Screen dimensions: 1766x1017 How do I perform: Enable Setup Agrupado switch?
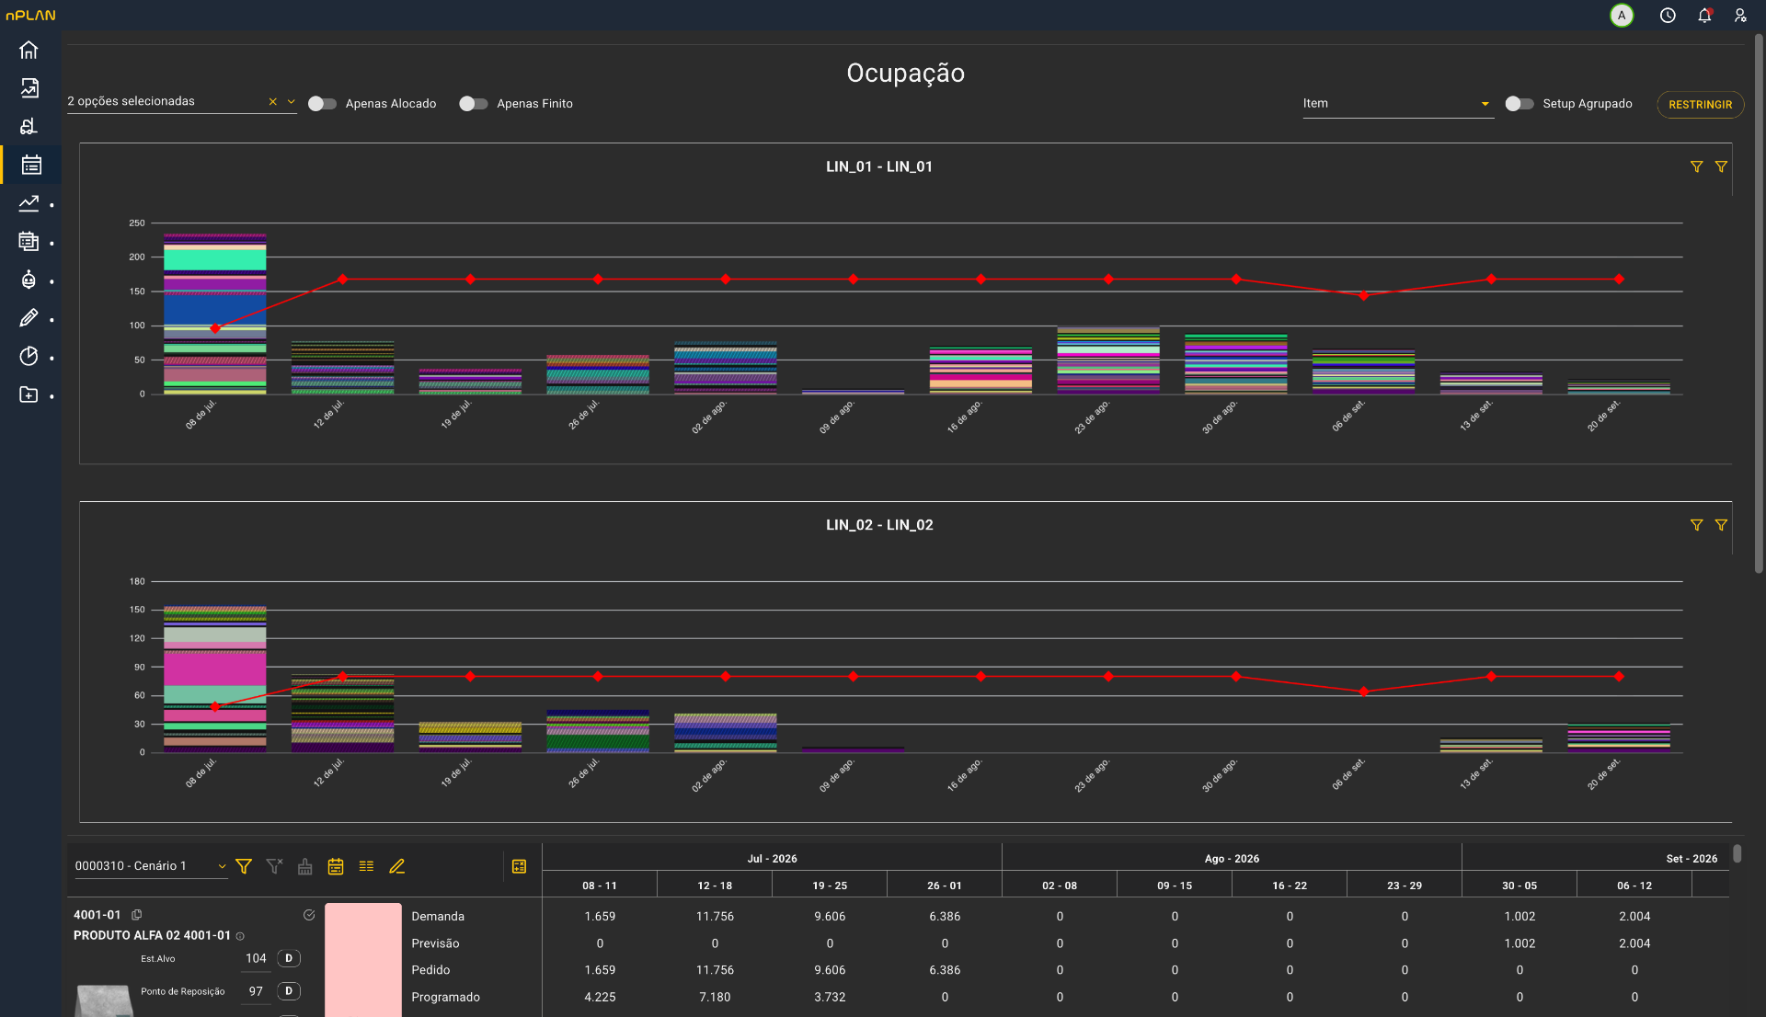1519,104
